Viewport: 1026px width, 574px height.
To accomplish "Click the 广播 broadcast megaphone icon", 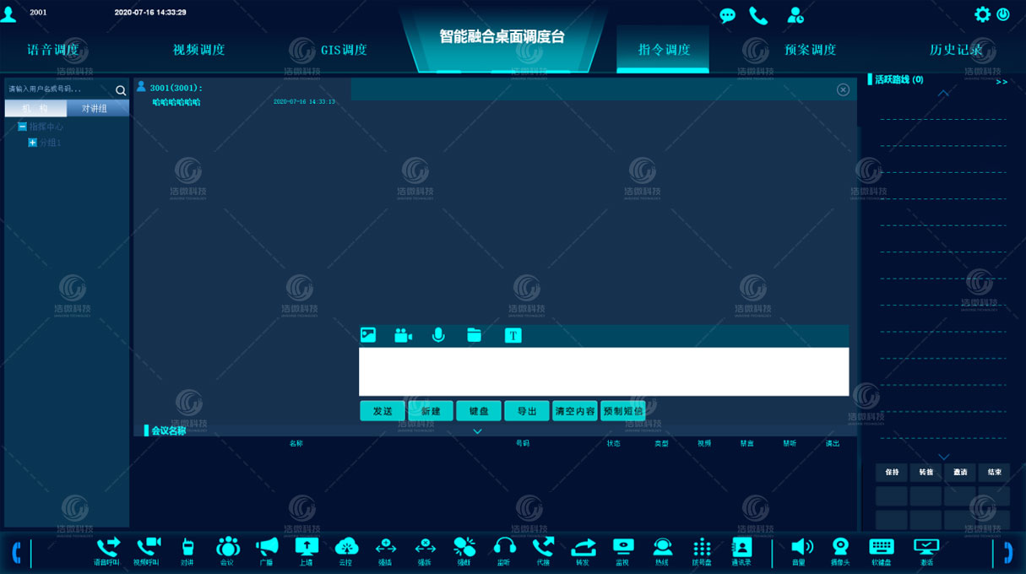I will [x=267, y=548].
